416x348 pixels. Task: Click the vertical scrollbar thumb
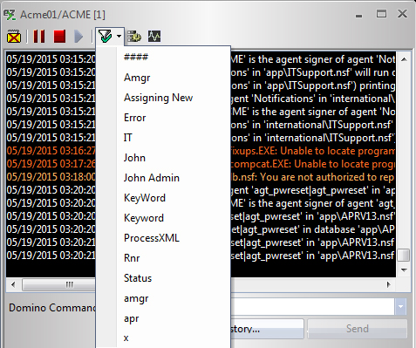pyautogui.click(x=404, y=256)
